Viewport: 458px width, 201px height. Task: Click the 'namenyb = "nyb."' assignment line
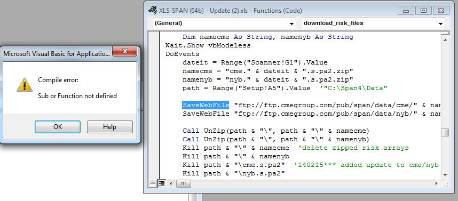click(268, 79)
